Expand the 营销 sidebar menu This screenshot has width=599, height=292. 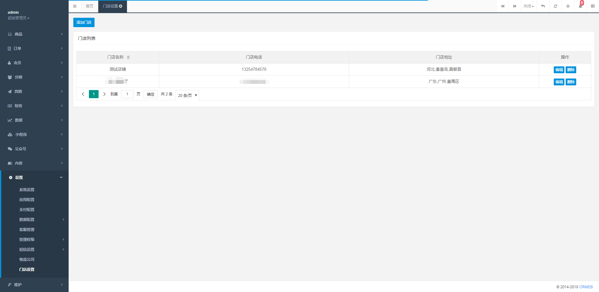(34, 91)
